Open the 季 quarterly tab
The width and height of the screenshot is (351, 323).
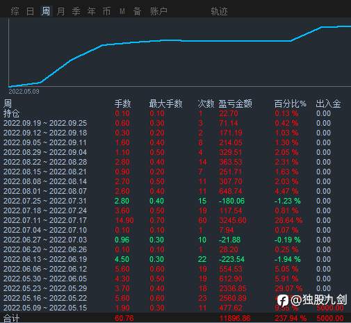coord(76,11)
